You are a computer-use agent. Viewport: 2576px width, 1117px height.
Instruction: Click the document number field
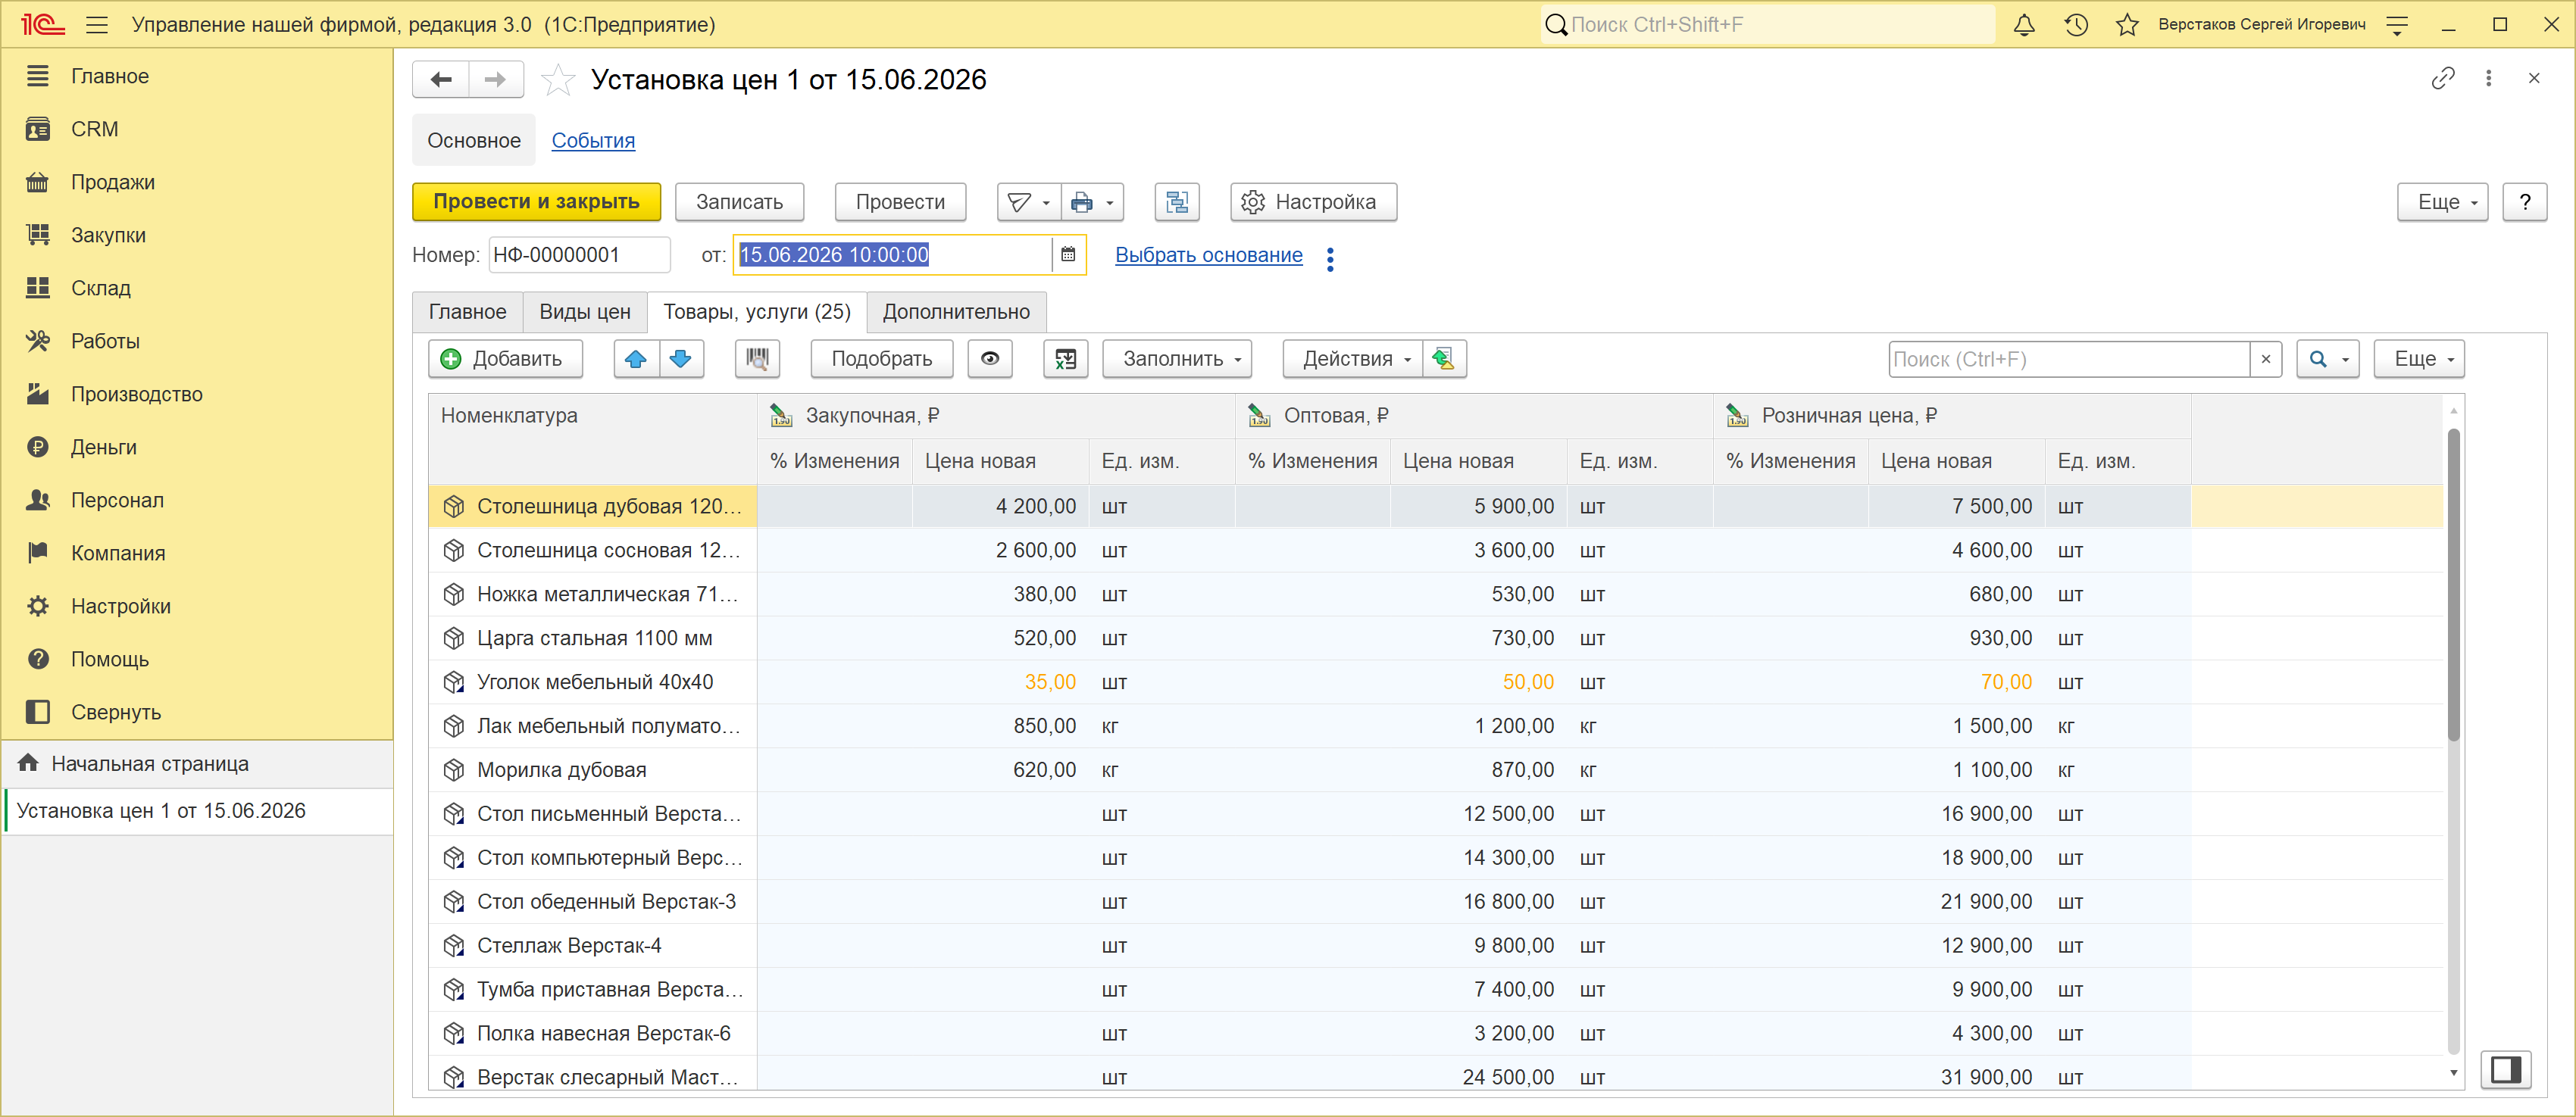click(x=580, y=254)
